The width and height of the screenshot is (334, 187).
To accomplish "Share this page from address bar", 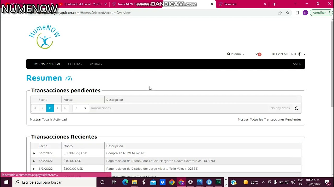I will click(x=280, y=13).
